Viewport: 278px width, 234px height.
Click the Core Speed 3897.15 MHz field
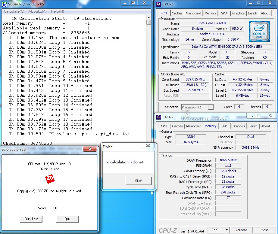[195, 79]
